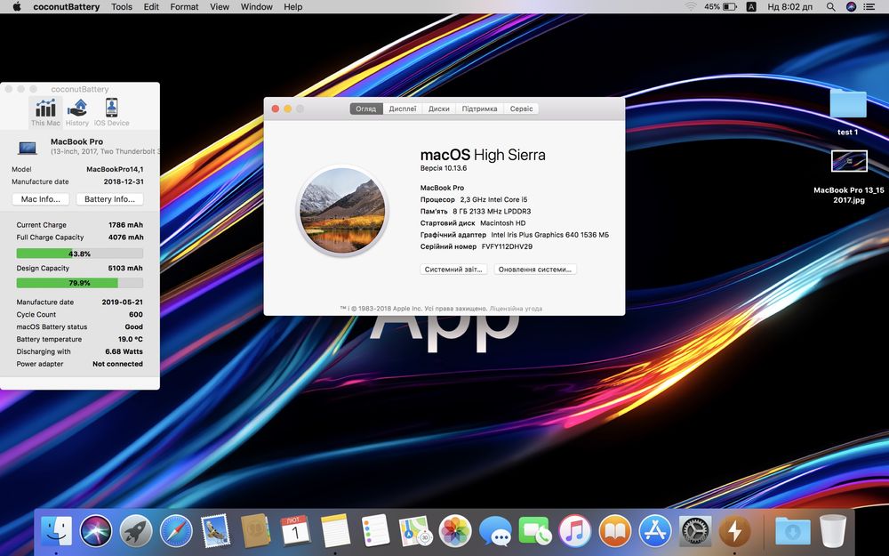Open App Store in the Dock
This screenshot has width=889, height=556.
655,532
